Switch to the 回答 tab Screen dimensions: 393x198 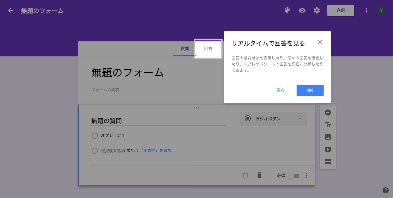tap(208, 49)
